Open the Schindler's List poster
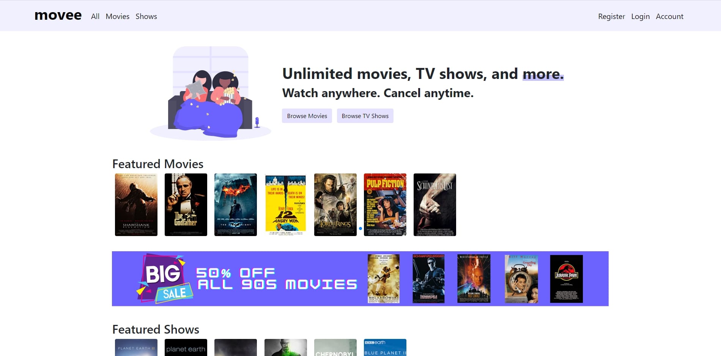Image resolution: width=721 pixels, height=356 pixels. coord(435,205)
